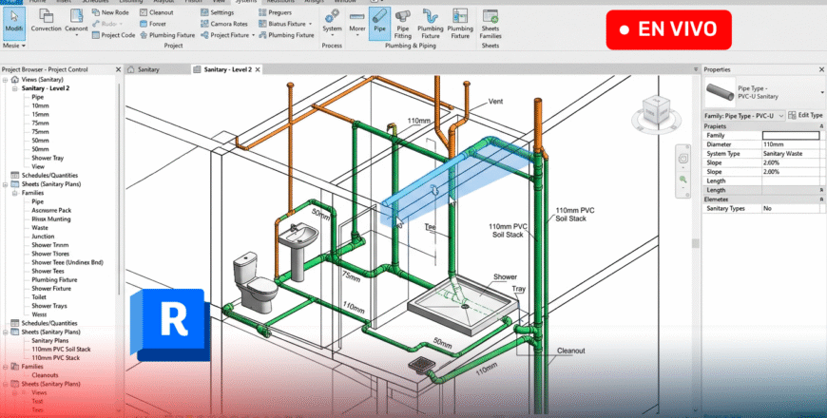Open the System dropdown arrow
Viewport: 827px width, 418px height.
pos(332,35)
